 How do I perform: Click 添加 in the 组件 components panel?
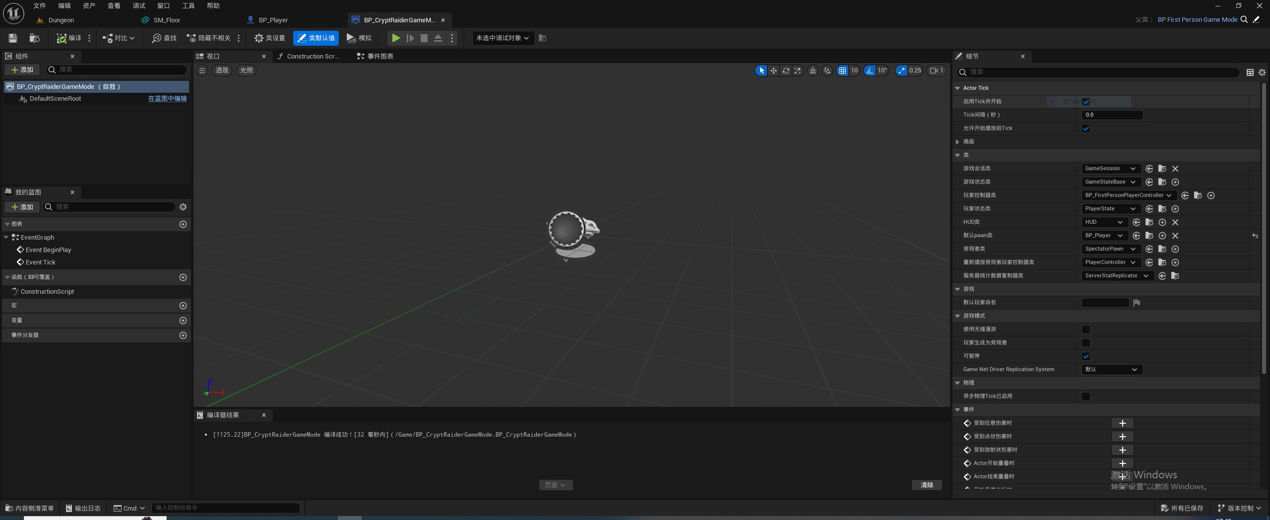coord(22,70)
